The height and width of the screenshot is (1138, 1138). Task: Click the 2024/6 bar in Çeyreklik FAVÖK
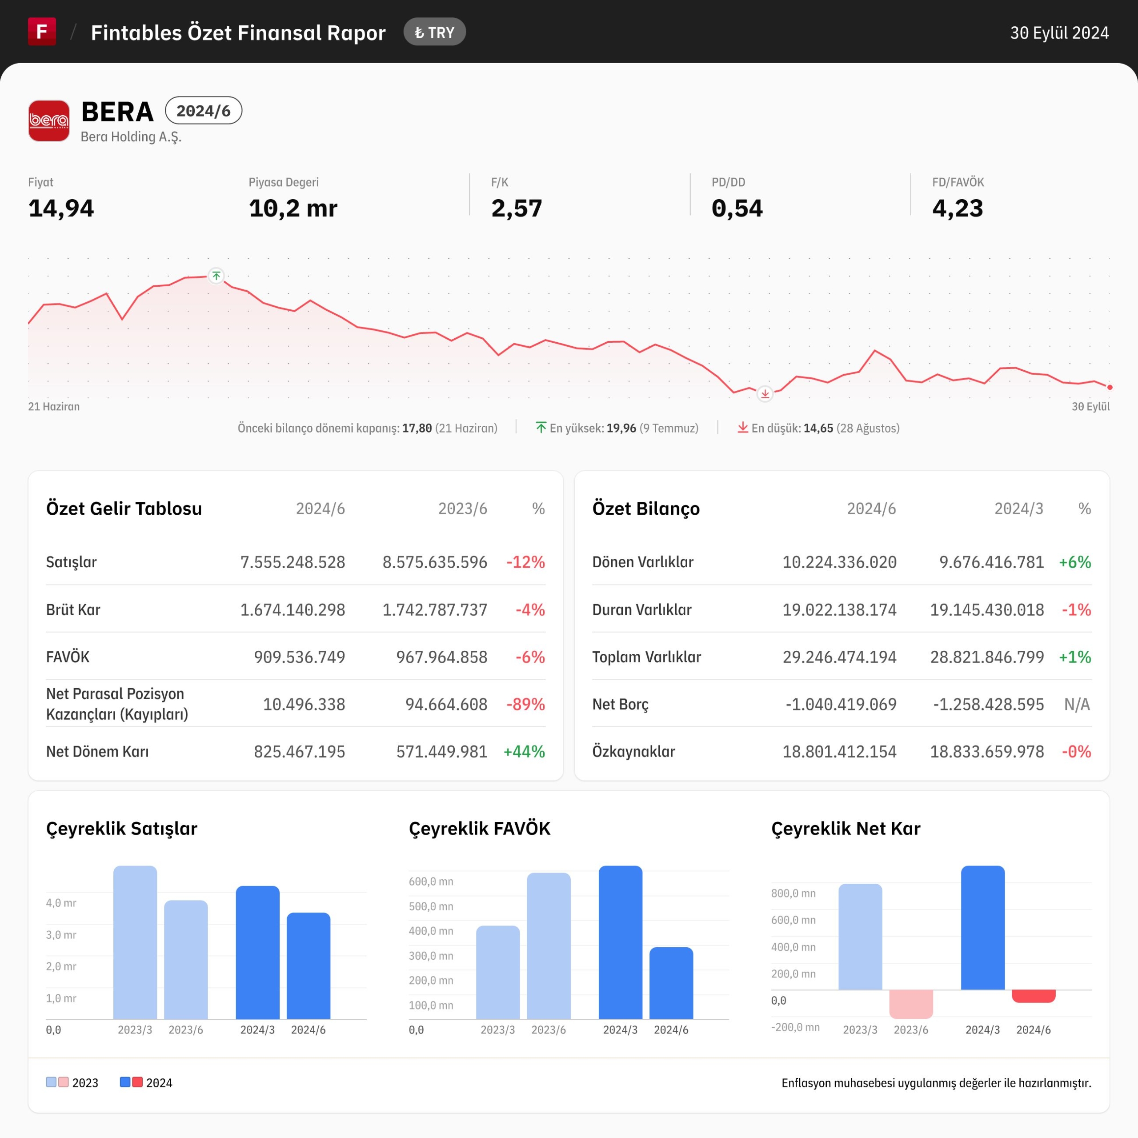click(672, 983)
